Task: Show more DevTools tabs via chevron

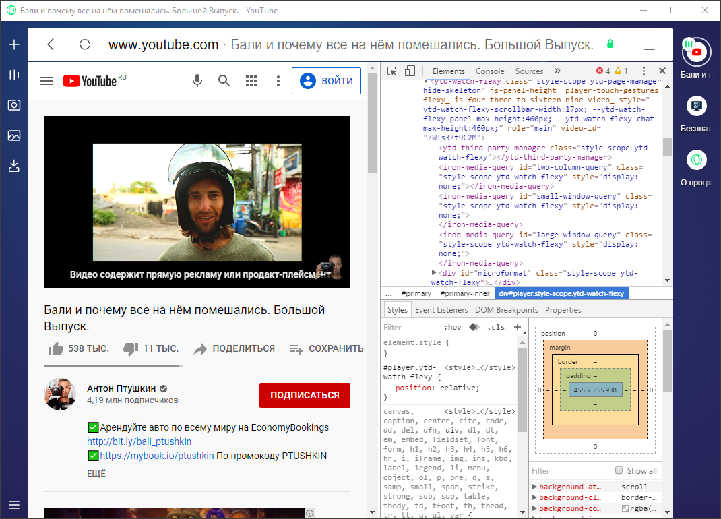Action: (x=557, y=71)
